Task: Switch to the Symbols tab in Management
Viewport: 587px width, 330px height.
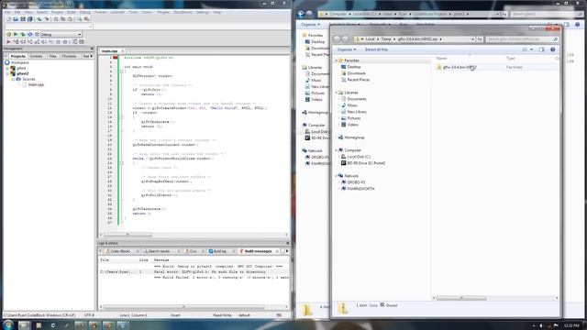Action: (x=36, y=56)
